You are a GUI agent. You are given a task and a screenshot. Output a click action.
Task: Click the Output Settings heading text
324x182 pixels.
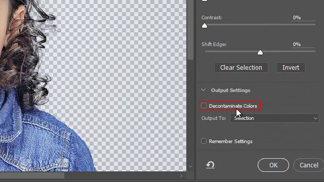231,90
